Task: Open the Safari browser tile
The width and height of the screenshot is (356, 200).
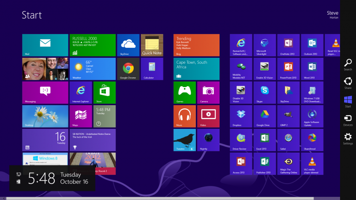Action: click(288, 140)
